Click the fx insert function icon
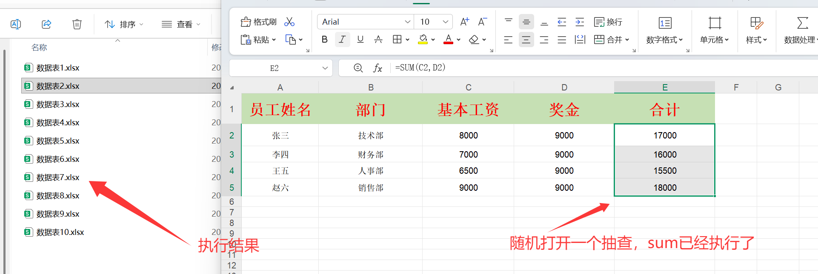818x274 pixels. click(x=378, y=68)
